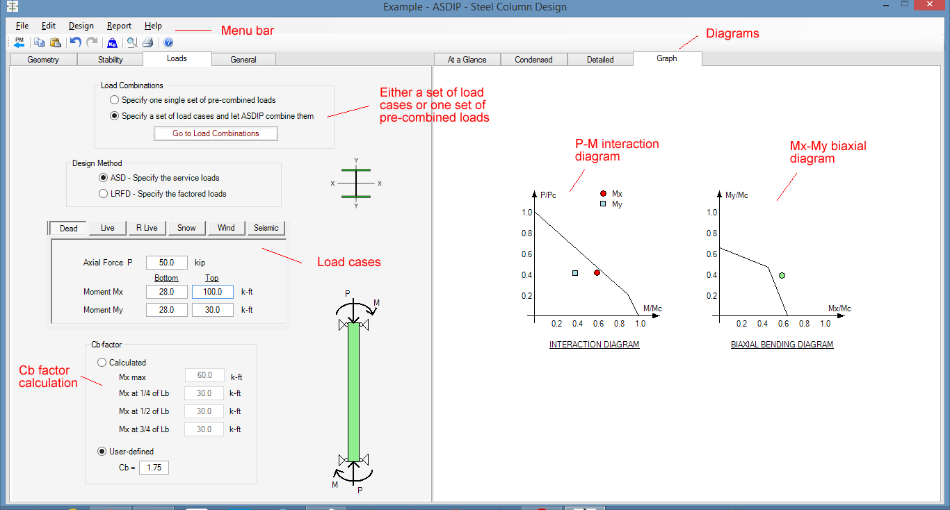Open print preview magnifier icon

pyautogui.click(x=132, y=42)
